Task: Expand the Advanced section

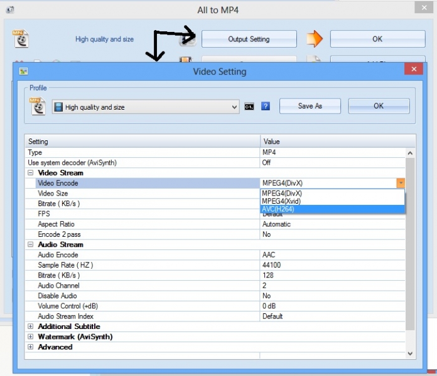Action: click(x=30, y=347)
